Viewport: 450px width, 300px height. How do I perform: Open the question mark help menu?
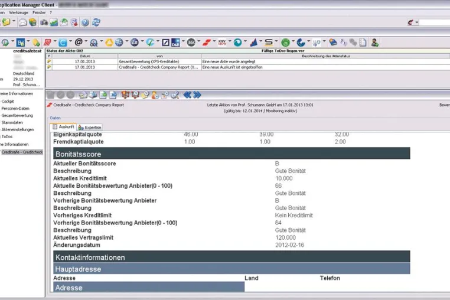[51, 12]
